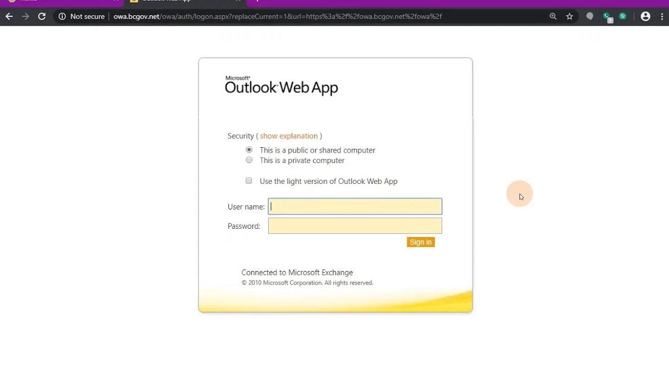Click the address bar URL text
669x376 pixels.
tap(278, 16)
